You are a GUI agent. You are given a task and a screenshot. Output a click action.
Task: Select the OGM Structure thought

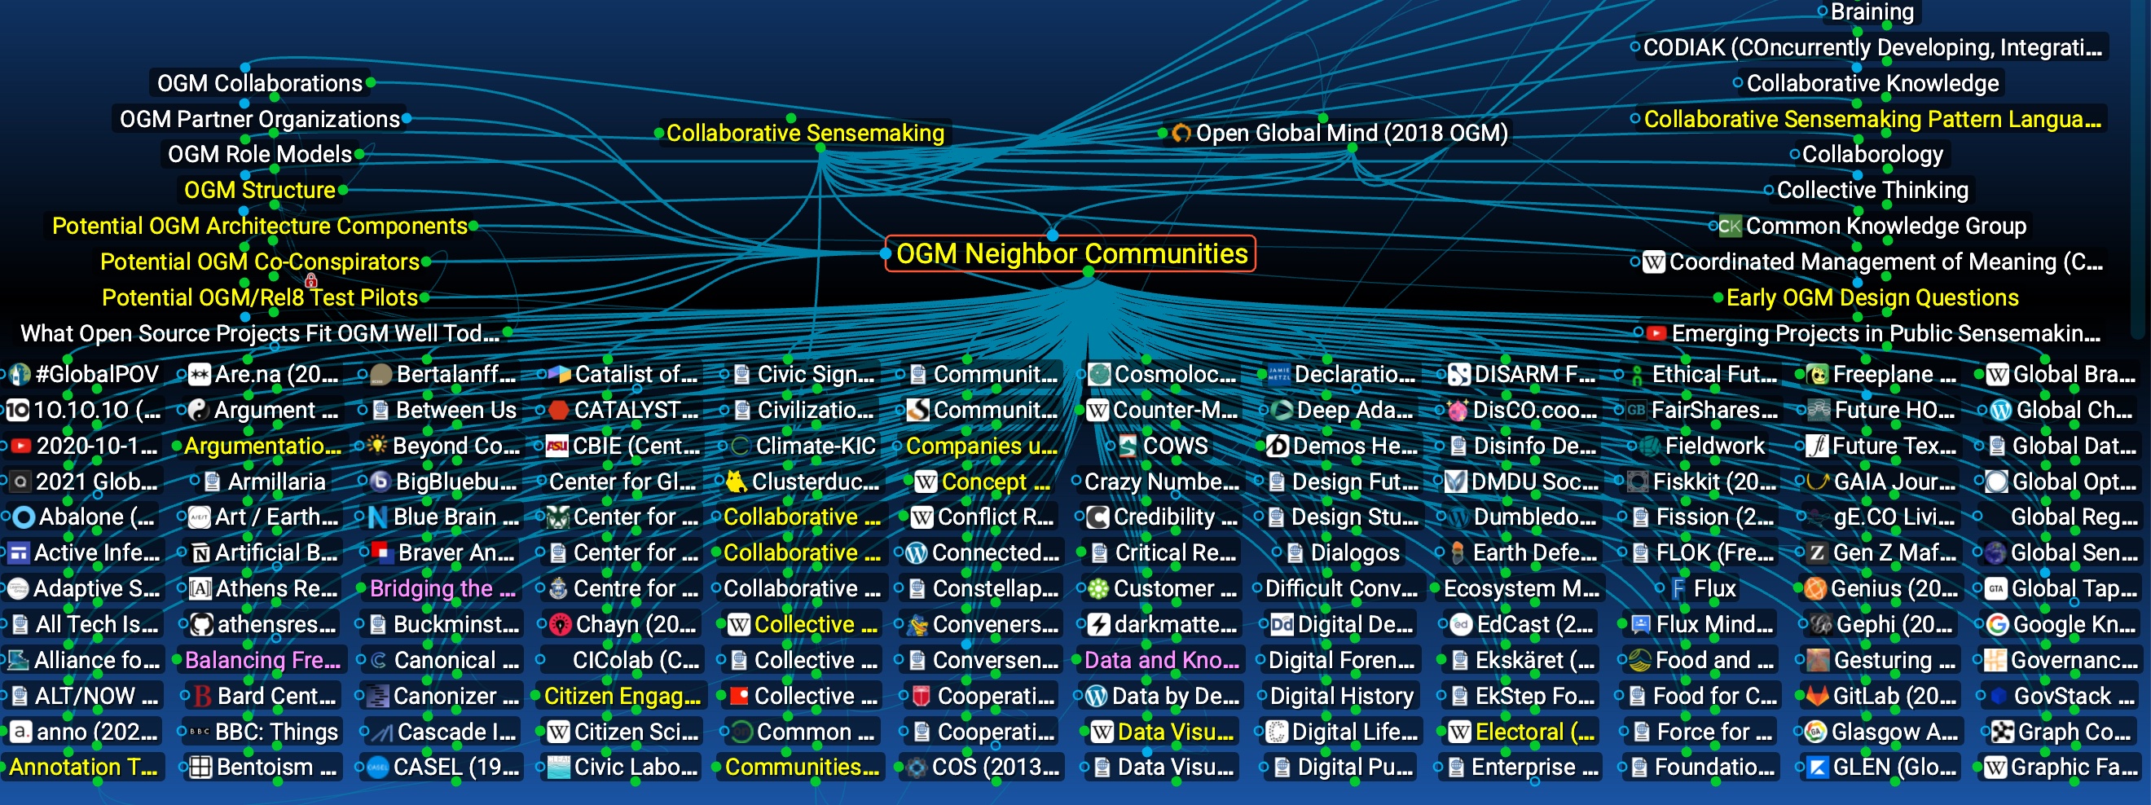pyautogui.click(x=259, y=191)
